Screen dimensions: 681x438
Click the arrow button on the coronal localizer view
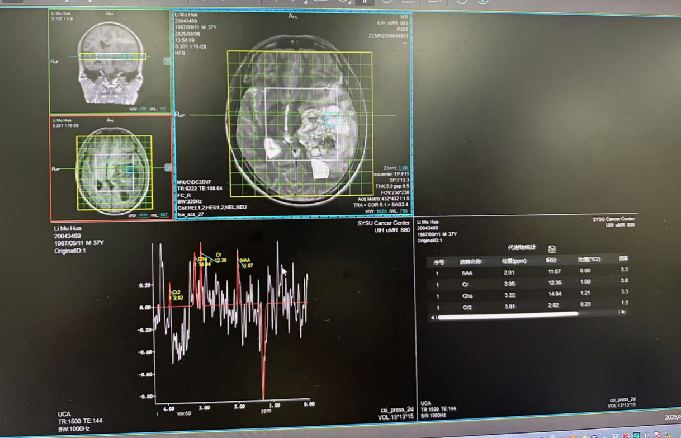point(167,61)
